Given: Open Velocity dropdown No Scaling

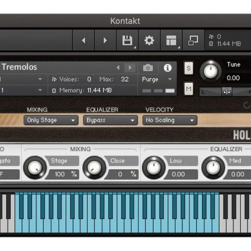Looking at the screenshot, I should (170, 120).
